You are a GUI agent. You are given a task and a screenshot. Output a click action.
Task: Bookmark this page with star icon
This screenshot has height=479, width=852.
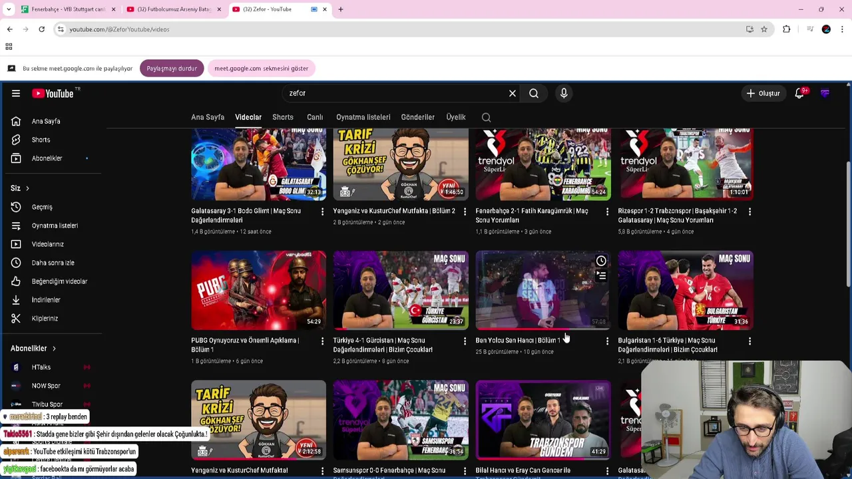tap(764, 29)
